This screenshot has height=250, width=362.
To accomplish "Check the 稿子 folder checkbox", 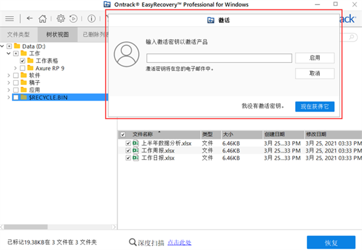I will (x=16, y=83).
